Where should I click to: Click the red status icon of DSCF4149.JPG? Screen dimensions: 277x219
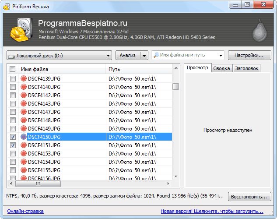pyautogui.click(x=24, y=128)
